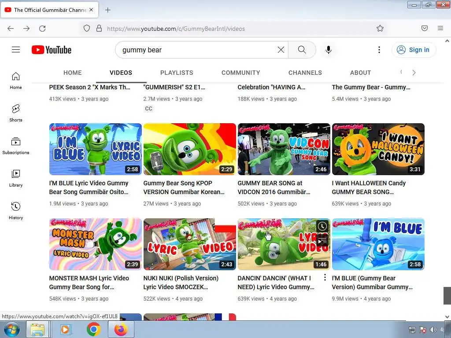
Task: Bookmark this page with the star icon
Action: tap(380, 28)
